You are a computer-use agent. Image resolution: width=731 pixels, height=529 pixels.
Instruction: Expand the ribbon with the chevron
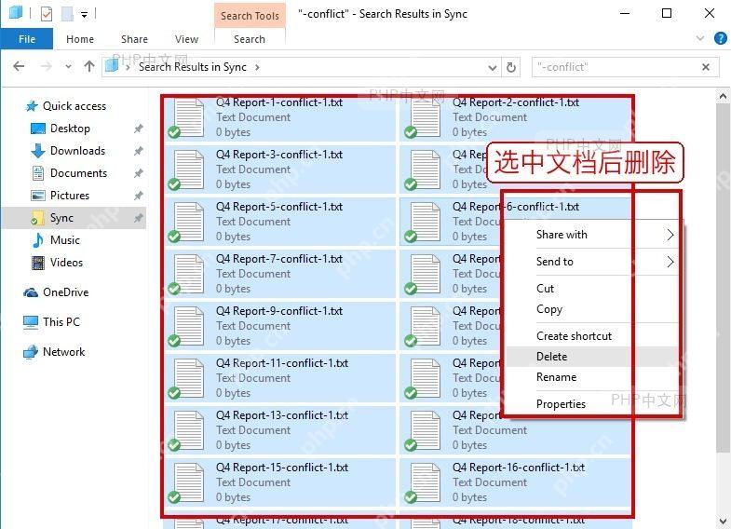(699, 38)
